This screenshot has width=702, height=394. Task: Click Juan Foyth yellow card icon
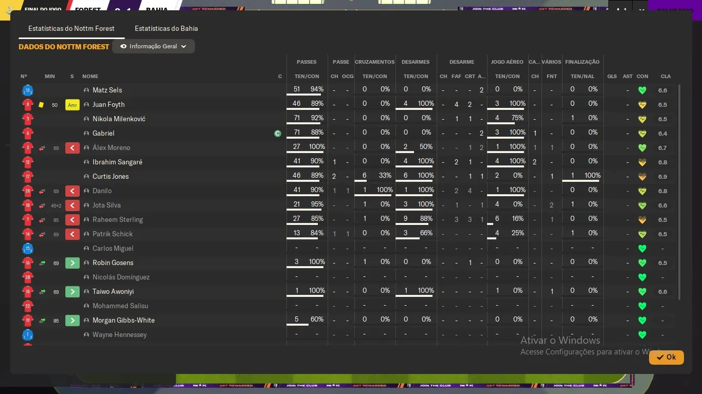(x=41, y=105)
